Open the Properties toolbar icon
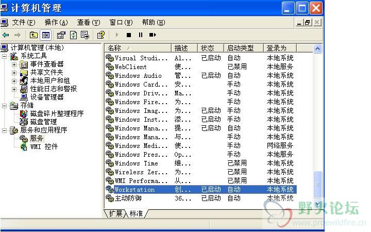 [x=61, y=35]
